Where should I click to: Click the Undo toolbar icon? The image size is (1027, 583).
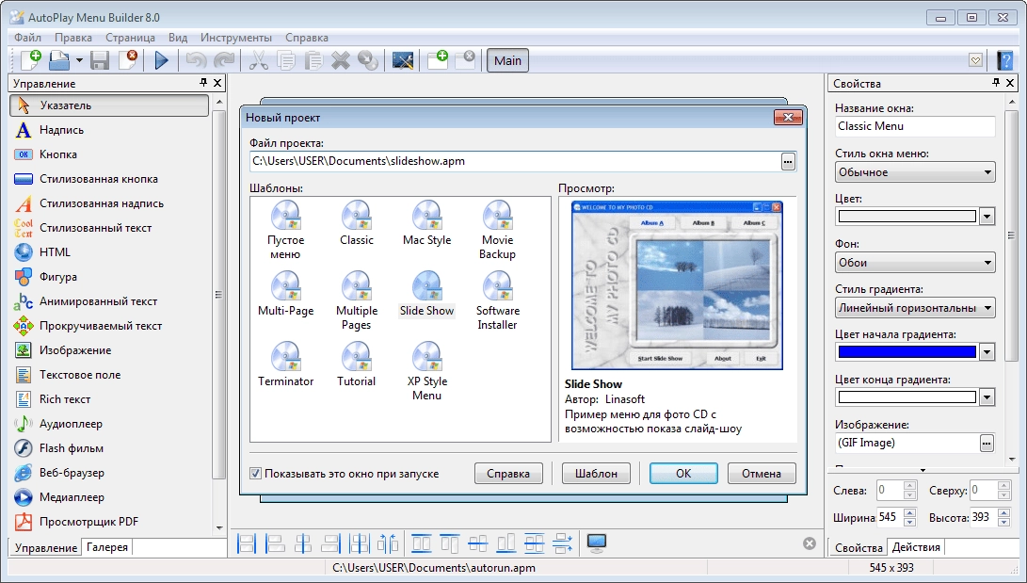(196, 60)
